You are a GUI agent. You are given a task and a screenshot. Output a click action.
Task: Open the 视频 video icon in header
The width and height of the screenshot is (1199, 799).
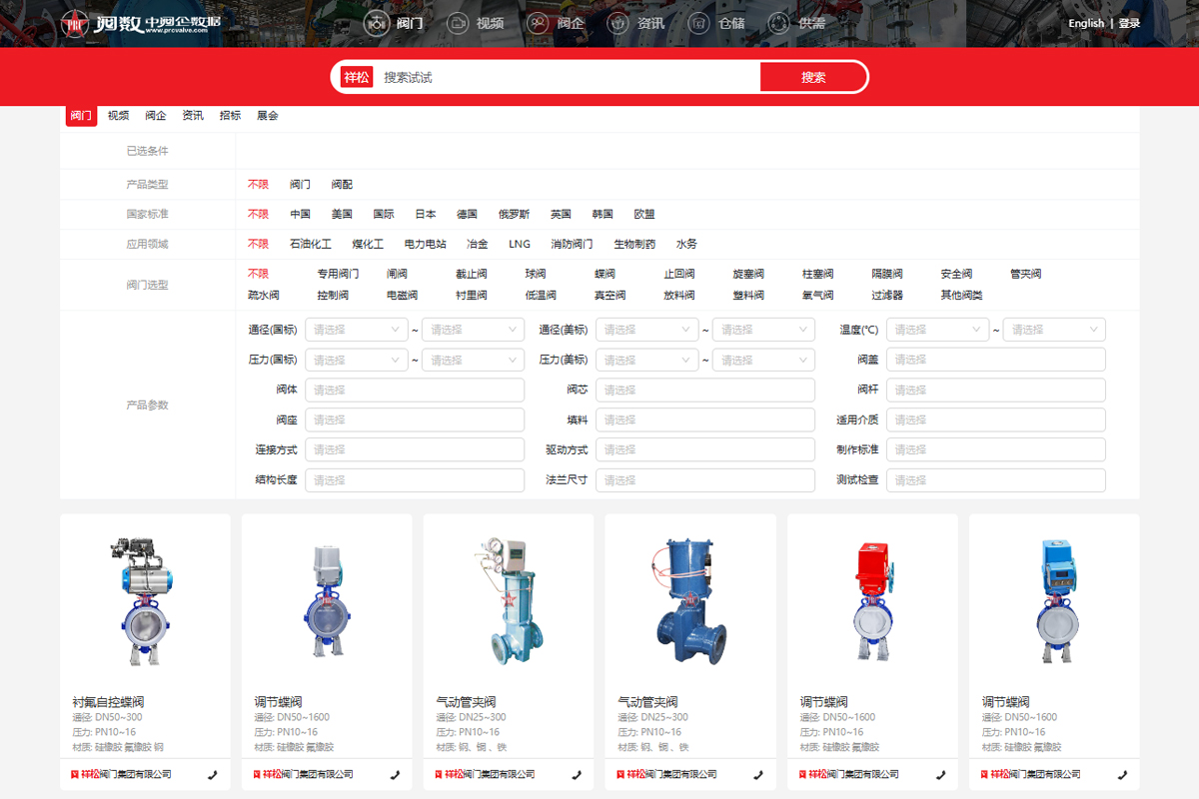457,23
